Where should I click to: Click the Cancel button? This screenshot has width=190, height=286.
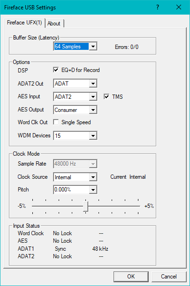[169, 277]
